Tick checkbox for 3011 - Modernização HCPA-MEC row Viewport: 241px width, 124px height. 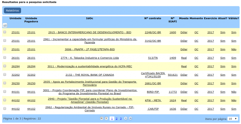(5, 66)
